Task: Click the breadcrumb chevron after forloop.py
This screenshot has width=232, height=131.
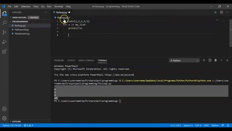Action: 70,17
